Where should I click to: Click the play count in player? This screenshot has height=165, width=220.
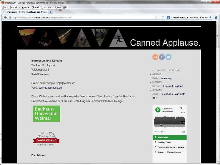point(156,132)
